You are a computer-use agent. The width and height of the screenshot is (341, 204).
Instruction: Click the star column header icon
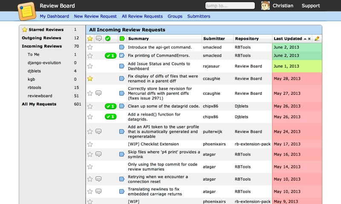pos(90,39)
